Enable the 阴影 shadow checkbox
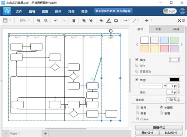The image size is (187, 137). coord(137,113)
